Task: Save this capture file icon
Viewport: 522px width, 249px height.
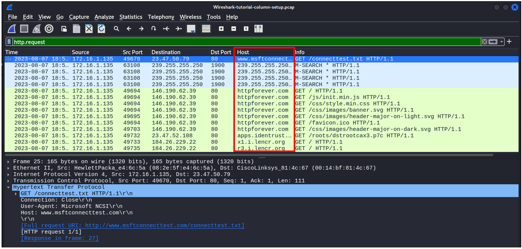Action: [77, 29]
